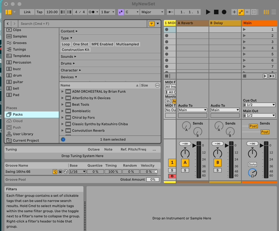Click the save groove disk icon
279x231 pixels.
[60, 172]
